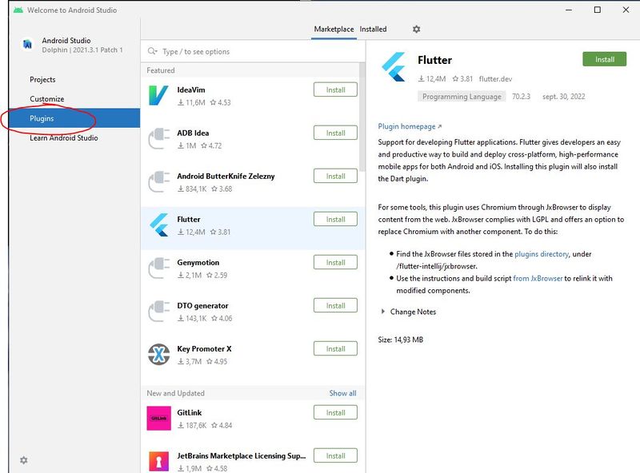Screen dimensions: 640x473
Task: Select the Key Promoter X name
Action: [x=204, y=348]
